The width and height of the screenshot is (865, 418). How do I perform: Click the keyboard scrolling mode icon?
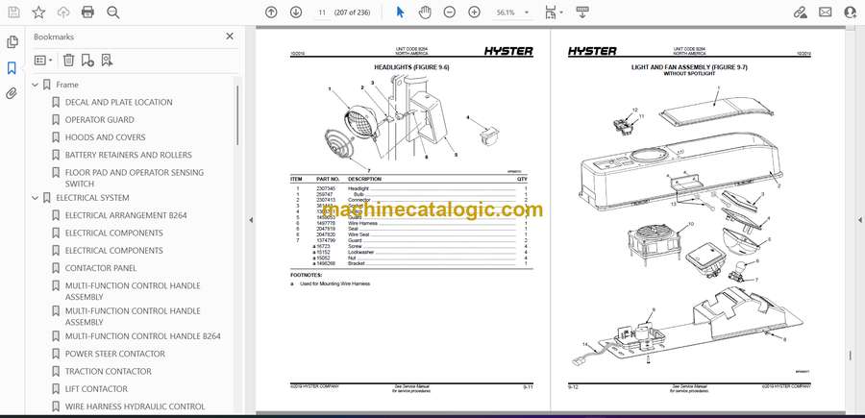(582, 12)
